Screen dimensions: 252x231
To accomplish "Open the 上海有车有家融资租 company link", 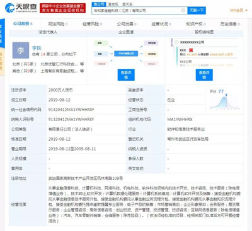I will click(59, 71).
